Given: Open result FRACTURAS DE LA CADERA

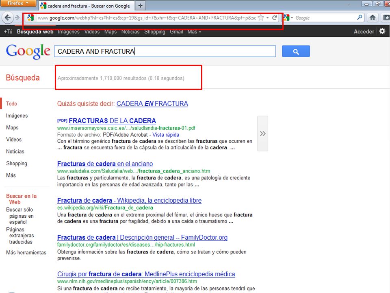Looking at the screenshot, I should 112,121.
